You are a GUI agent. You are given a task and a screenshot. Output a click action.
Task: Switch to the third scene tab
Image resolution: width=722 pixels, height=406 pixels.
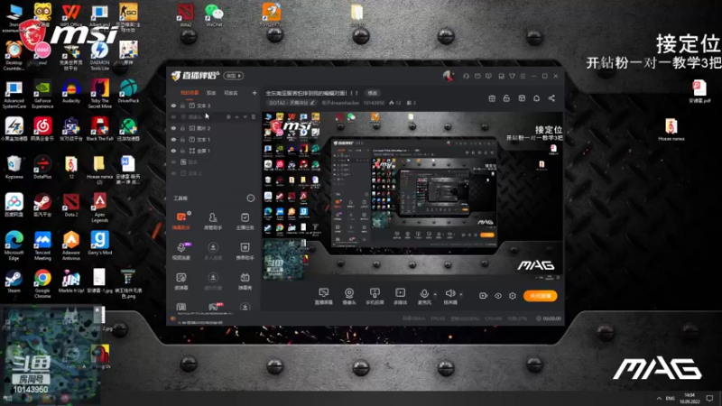[230, 93]
